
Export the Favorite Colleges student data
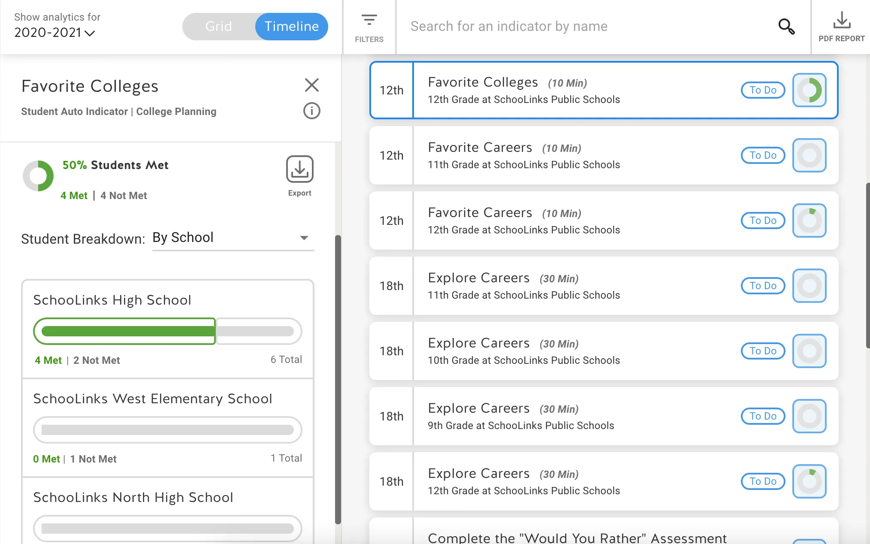[299, 176]
